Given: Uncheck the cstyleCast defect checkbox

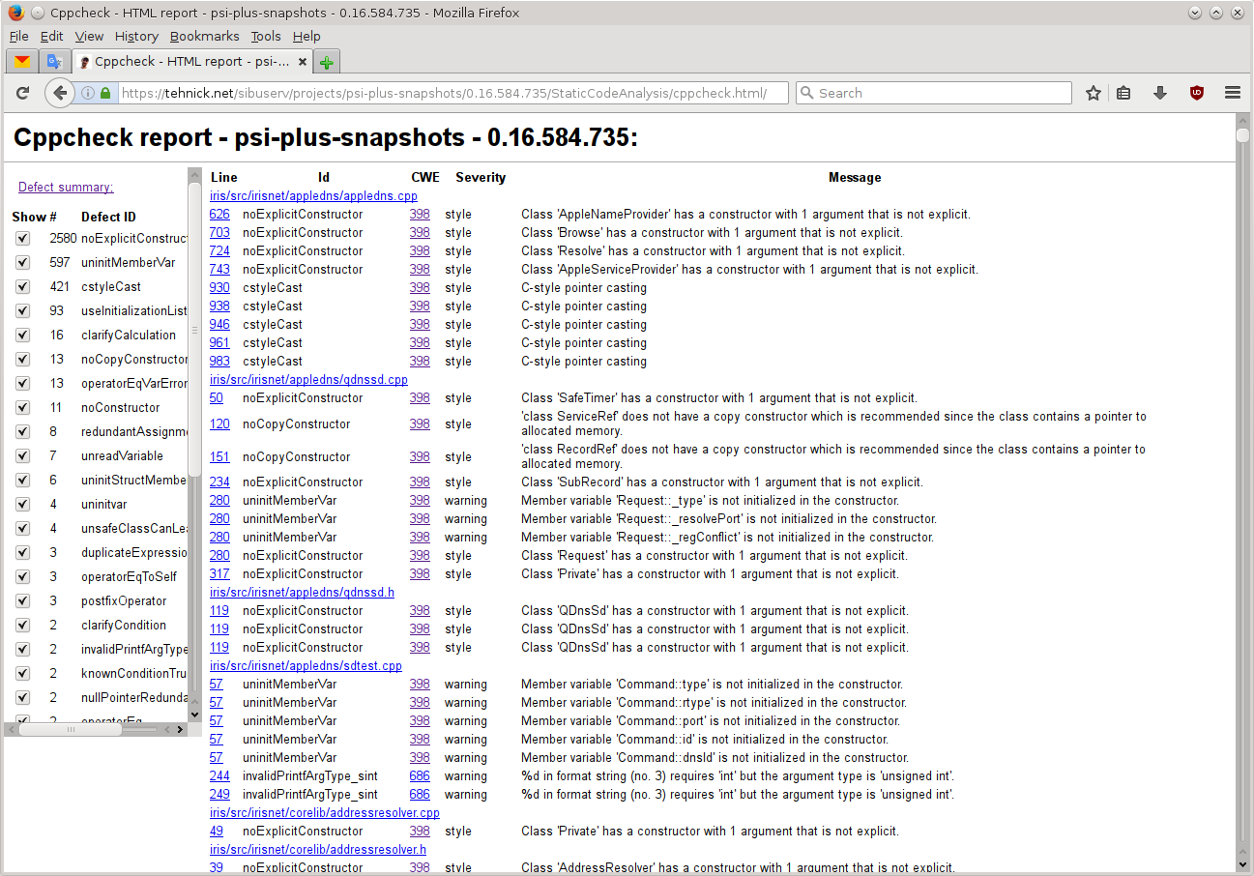Looking at the screenshot, I should 23,286.
